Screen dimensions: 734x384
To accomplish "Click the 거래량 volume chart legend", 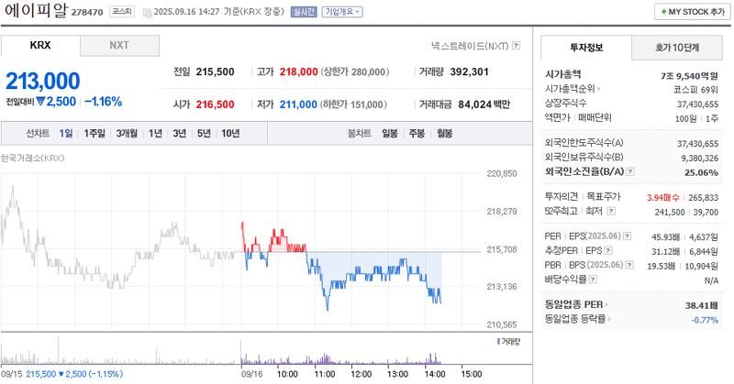I will [x=508, y=342].
